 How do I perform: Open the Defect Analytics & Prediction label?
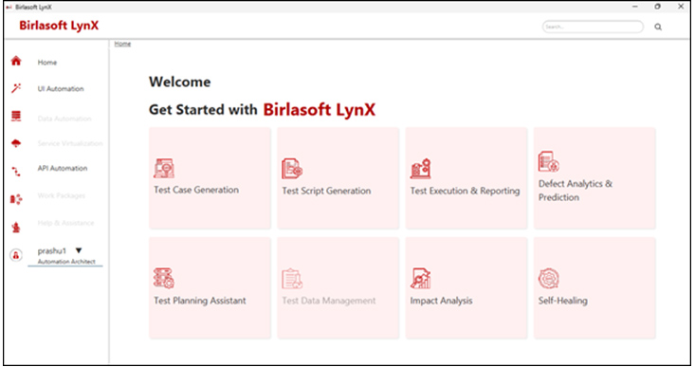(576, 191)
